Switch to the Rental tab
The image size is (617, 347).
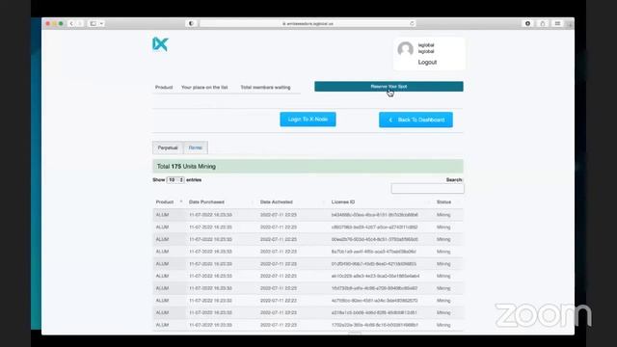pyautogui.click(x=196, y=147)
